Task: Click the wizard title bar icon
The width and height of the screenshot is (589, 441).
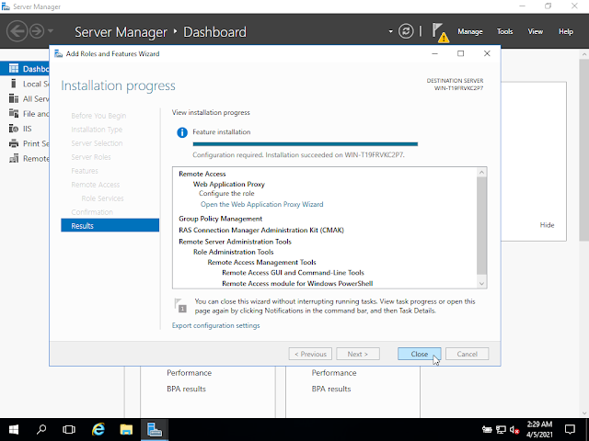Action: tap(58, 53)
